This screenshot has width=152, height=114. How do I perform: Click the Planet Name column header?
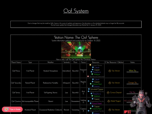16,62
